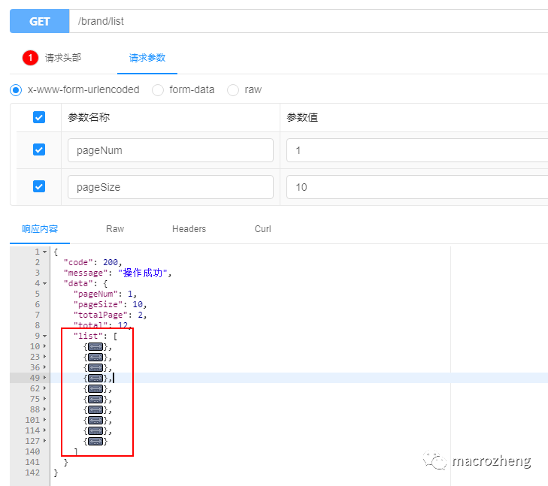Click the fold placeholder icon on line 23

95,357
